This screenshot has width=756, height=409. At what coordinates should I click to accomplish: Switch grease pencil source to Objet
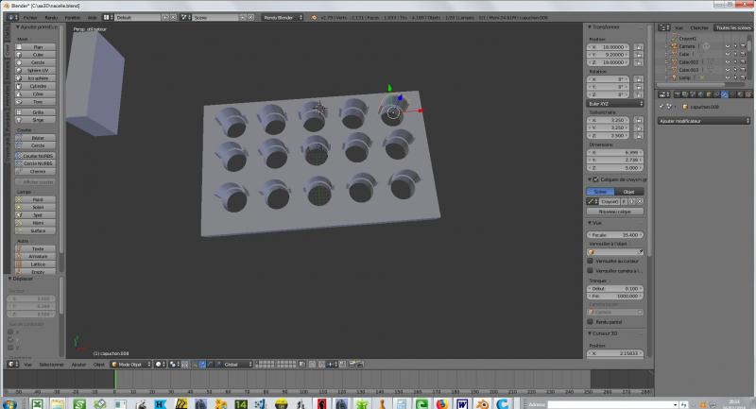click(628, 191)
